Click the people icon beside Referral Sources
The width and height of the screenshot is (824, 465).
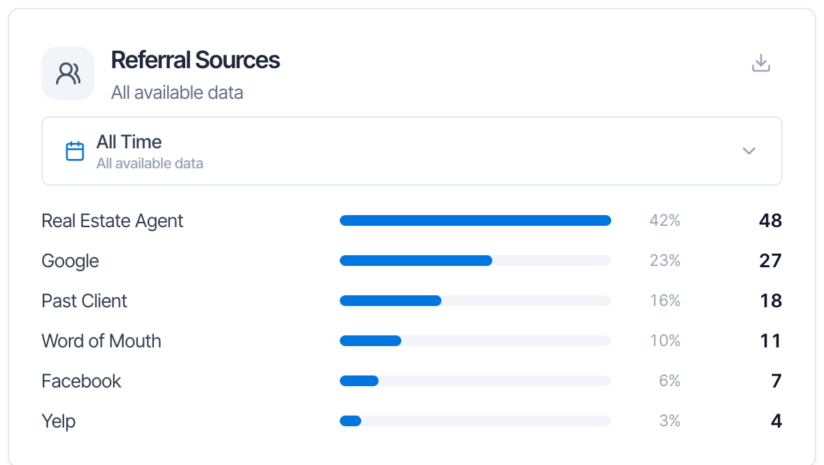(68, 73)
